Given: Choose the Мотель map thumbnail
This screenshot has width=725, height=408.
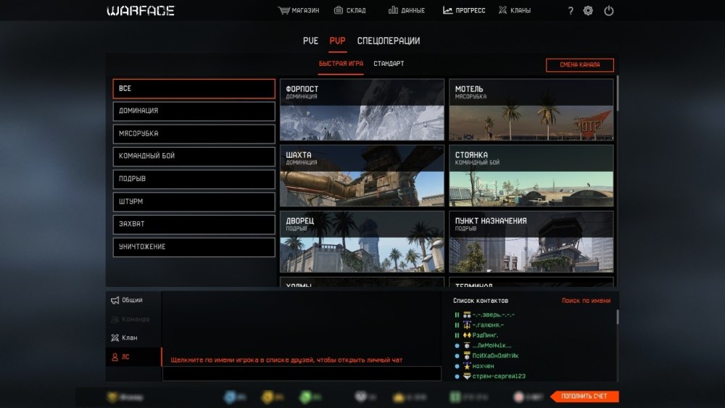Looking at the screenshot, I should coord(531,109).
